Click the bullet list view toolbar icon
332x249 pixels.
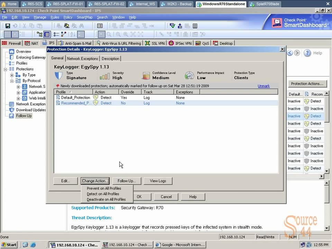(56, 34)
